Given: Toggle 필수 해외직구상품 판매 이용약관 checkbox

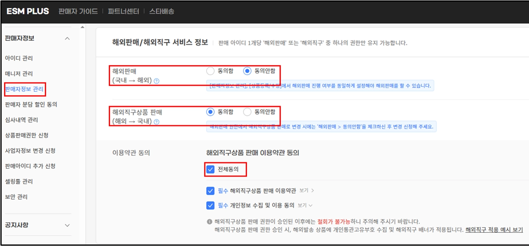Looking at the screenshot, I should click(210, 190).
